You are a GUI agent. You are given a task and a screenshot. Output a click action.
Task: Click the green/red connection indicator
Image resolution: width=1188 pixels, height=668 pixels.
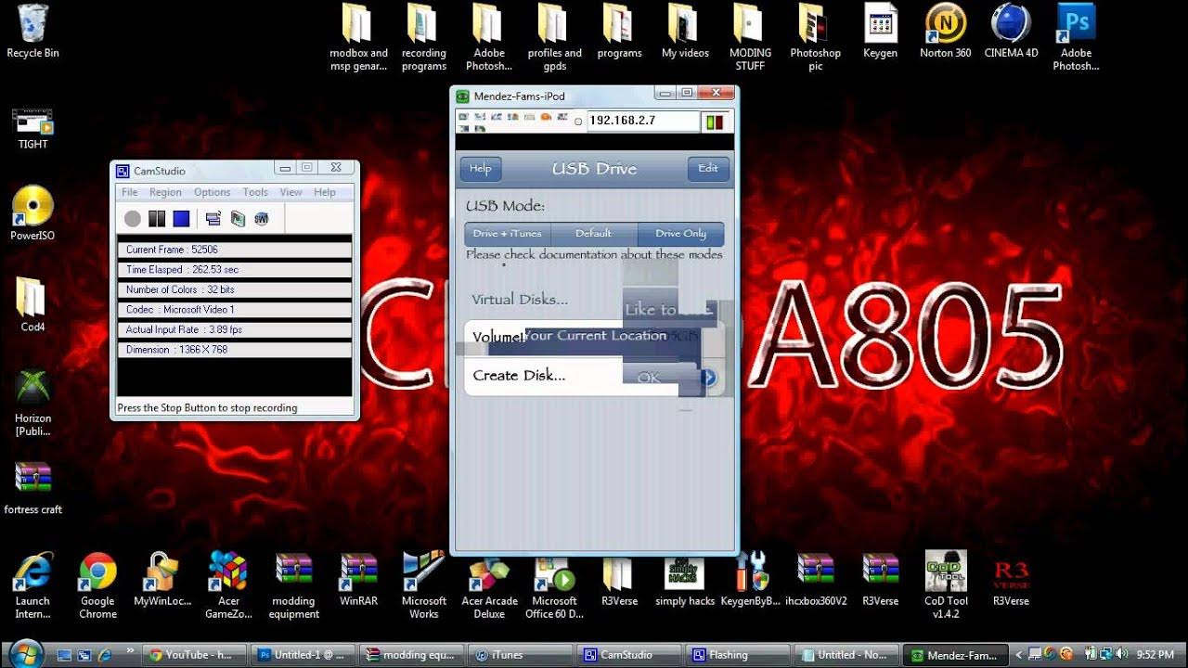715,122
